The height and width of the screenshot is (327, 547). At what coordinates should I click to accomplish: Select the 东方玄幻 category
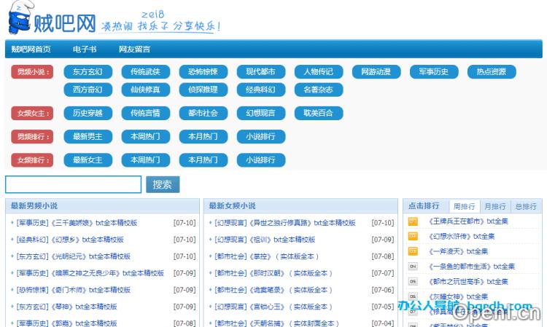coord(88,72)
